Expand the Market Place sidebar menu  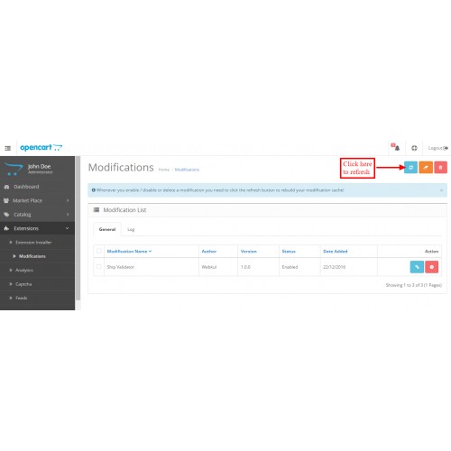tap(37, 200)
